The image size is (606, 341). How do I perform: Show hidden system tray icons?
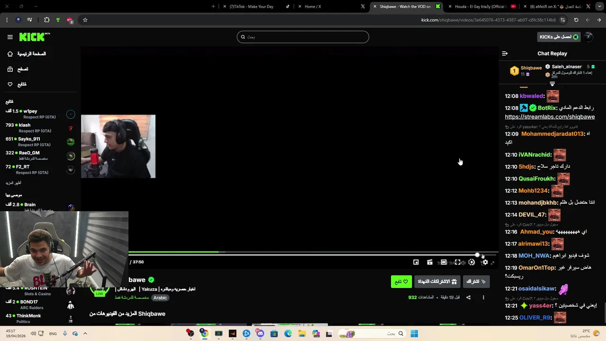[85, 333]
